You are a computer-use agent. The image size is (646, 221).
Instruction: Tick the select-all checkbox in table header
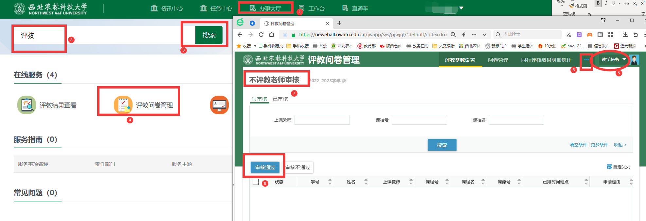(x=256, y=182)
